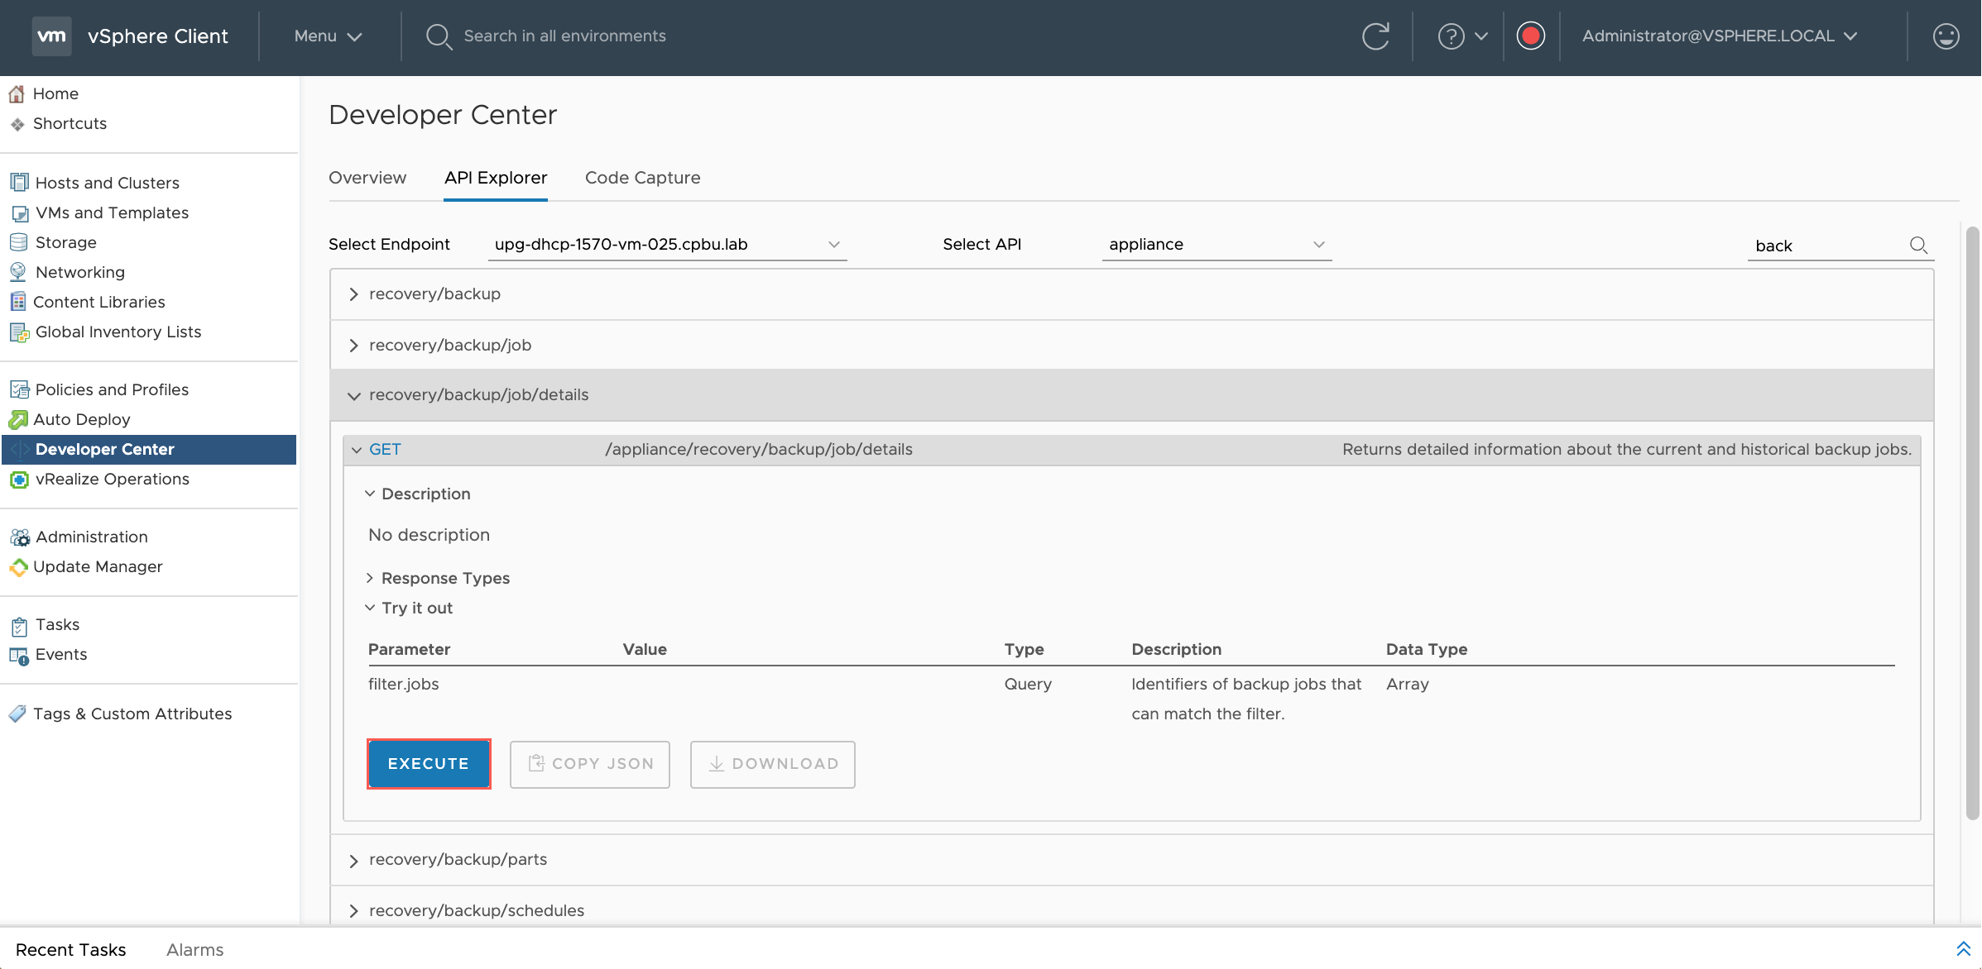Screen dimensions: 1982x969
Task: Click the Tags & Custom Attributes icon
Action: 17,714
